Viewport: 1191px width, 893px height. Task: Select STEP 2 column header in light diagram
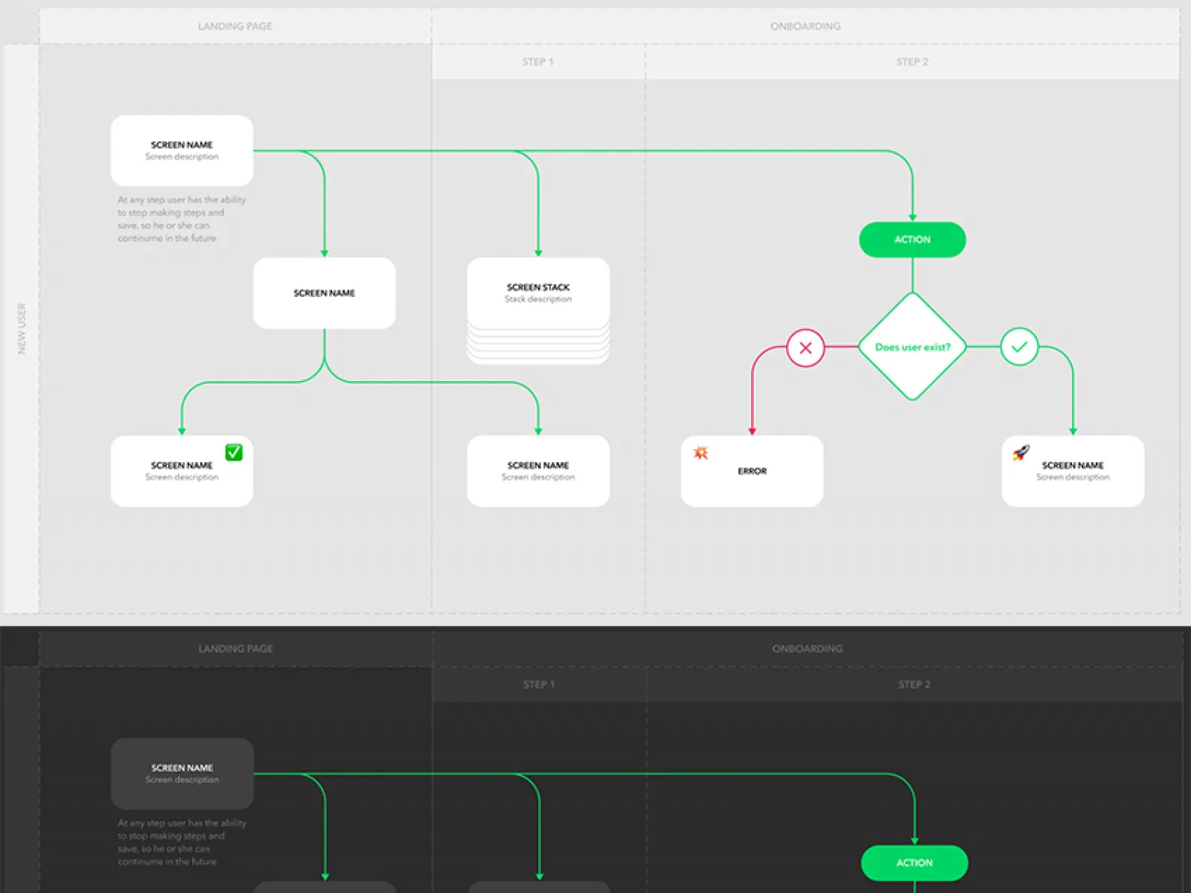912,62
